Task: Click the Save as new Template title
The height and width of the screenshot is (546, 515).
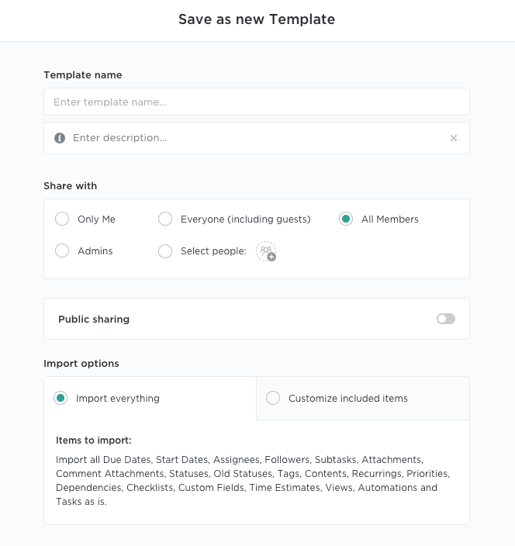Action: (257, 19)
